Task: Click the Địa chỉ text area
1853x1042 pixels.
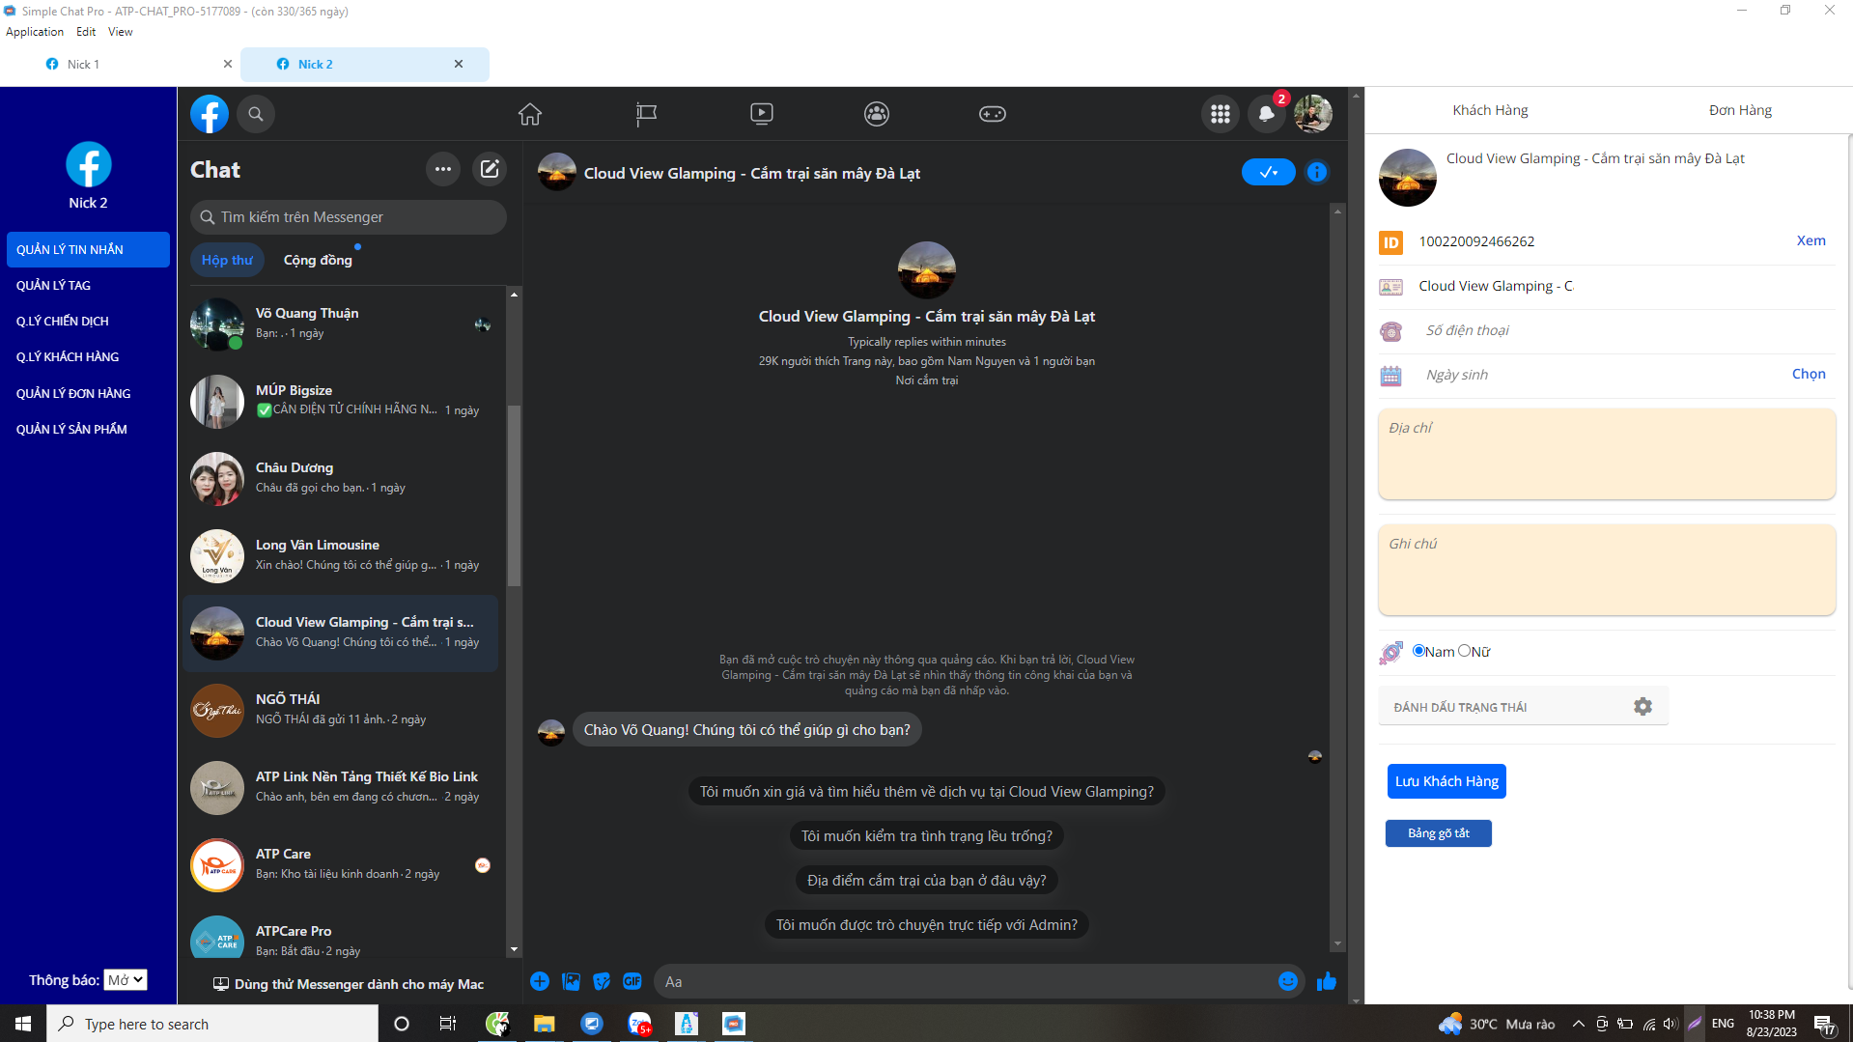Action: click(1607, 454)
